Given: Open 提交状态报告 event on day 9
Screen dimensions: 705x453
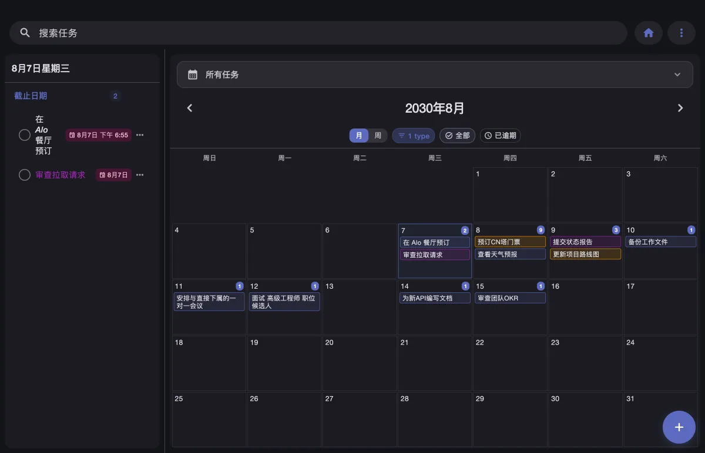Looking at the screenshot, I should coord(585,242).
